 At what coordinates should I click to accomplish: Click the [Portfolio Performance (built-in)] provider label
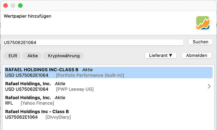90,75
